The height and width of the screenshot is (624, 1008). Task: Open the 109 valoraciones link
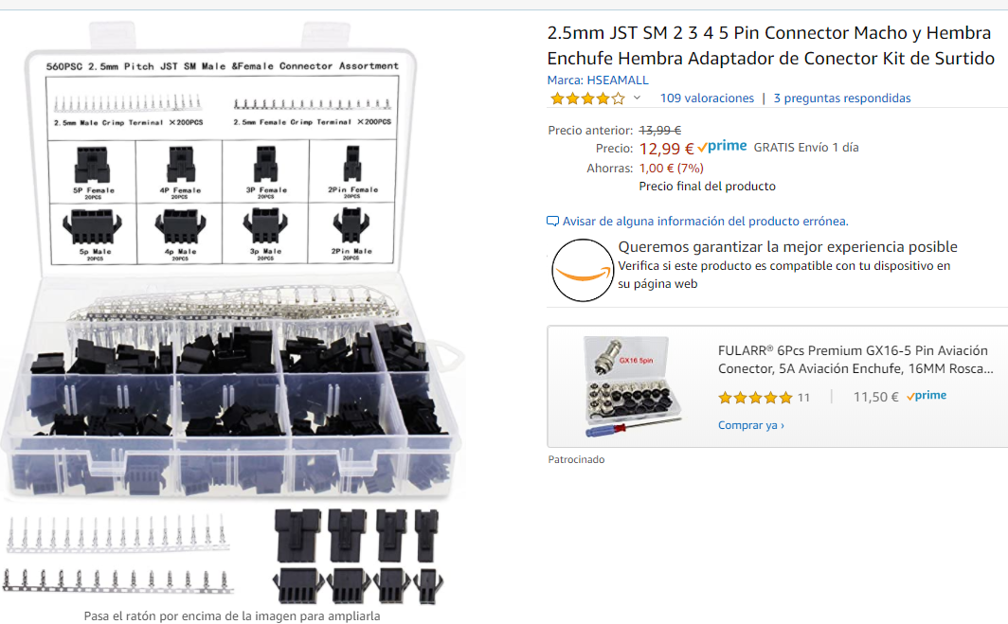(707, 98)
